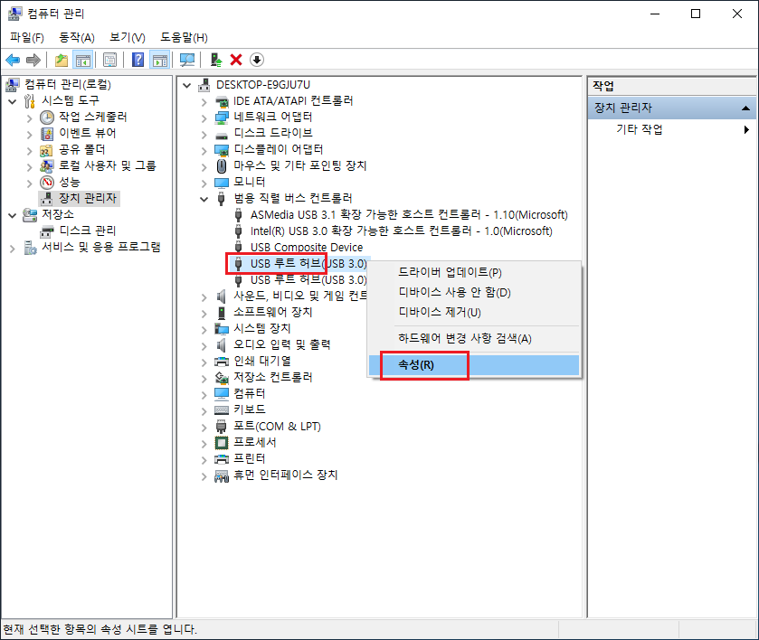Click the 키보드 icon
Viewport: 759px width, 640px height.
coord(222,410)
